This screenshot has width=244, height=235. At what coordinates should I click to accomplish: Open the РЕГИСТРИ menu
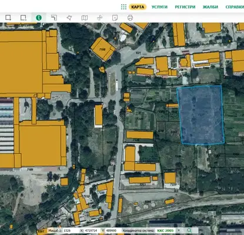(185, 7)
